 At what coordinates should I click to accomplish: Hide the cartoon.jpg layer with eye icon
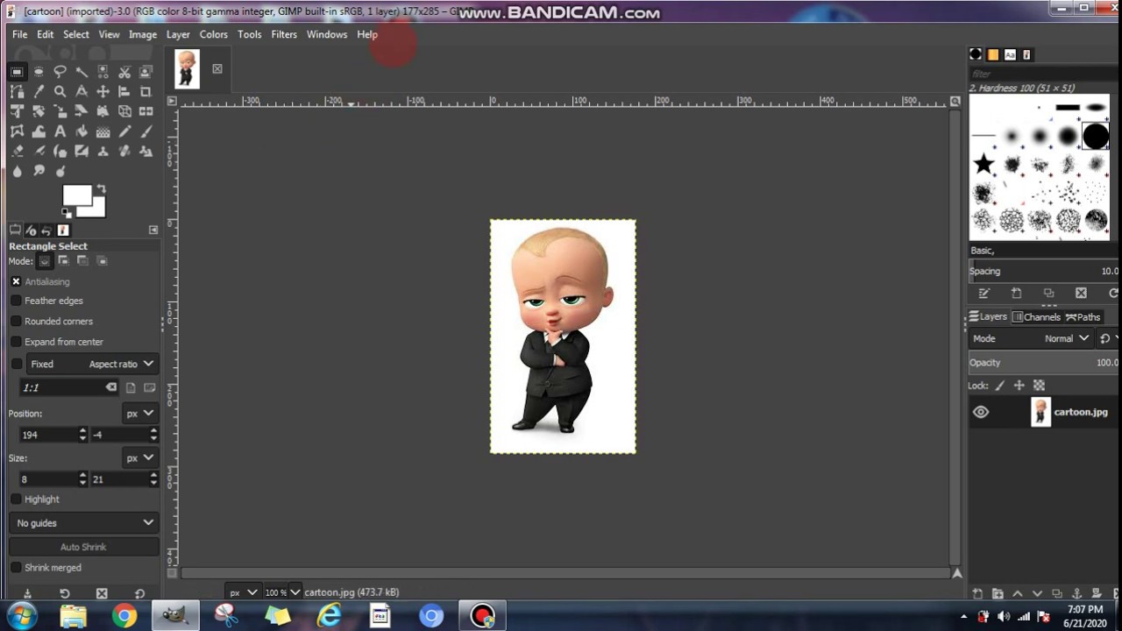click(x=981, y=412)
